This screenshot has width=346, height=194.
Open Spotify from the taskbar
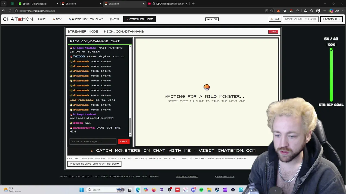(x=201, y=190)
